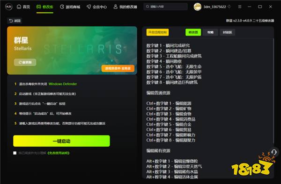
Task: Click the app logo in the top-left corner
Action: click(8, 7)
